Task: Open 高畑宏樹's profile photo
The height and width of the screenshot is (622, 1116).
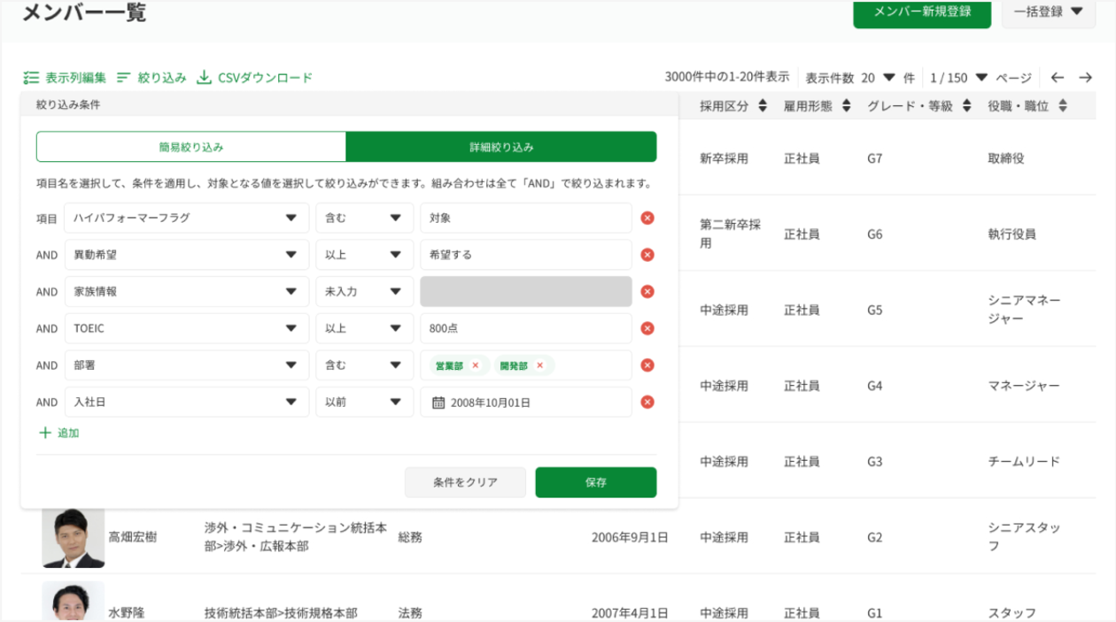Action: click(x=72, y=538)
